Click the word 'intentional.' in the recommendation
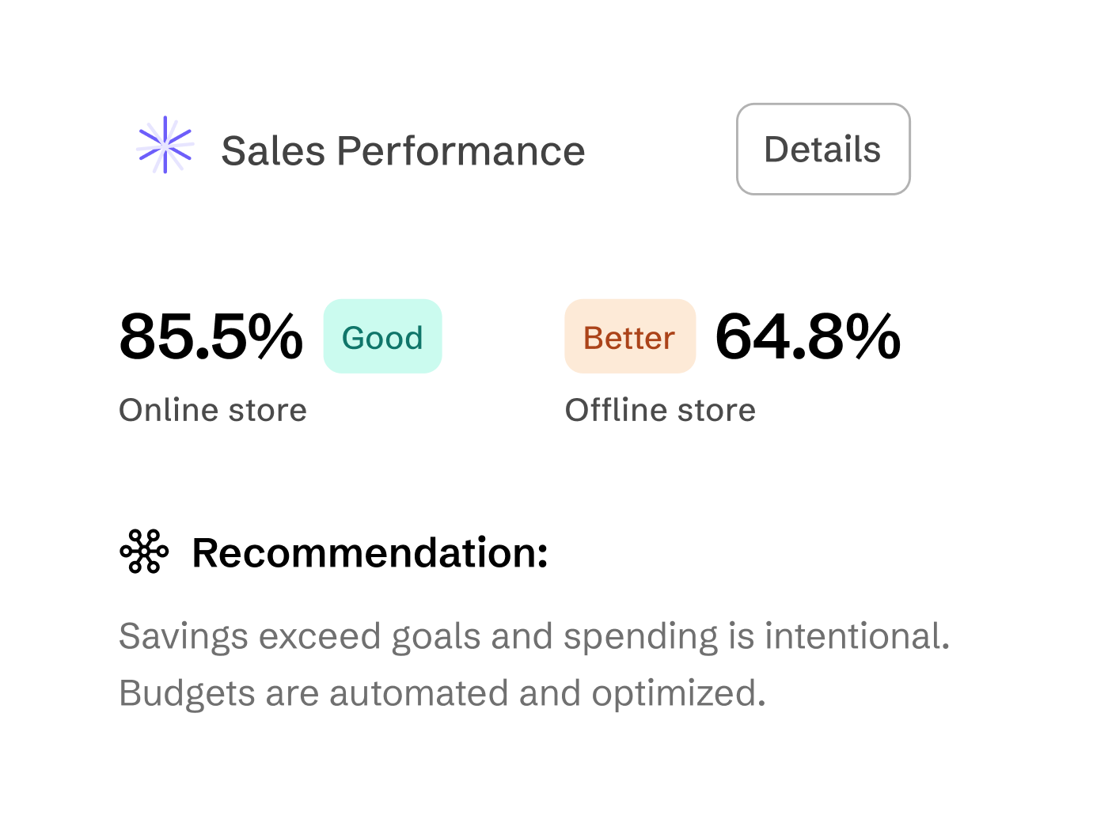Image resolution: width=1093 pixels, height=823 pixels. (x=857, y=636)
